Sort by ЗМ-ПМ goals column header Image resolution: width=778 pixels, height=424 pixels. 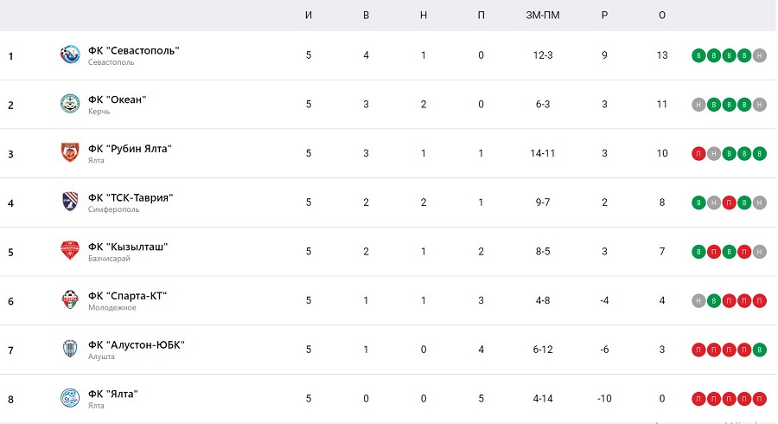[543, 16]
